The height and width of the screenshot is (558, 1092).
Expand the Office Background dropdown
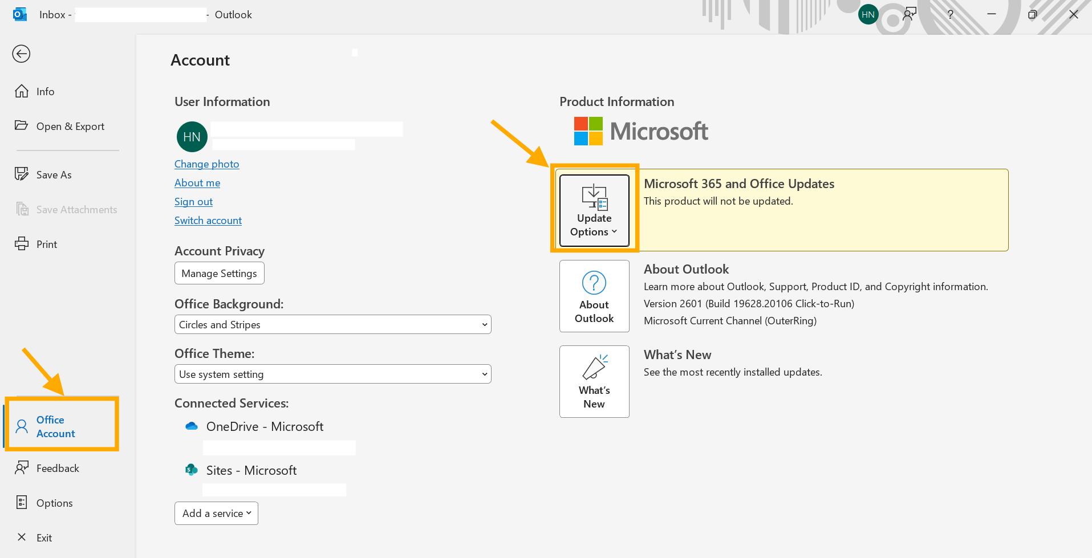[333, 324]
